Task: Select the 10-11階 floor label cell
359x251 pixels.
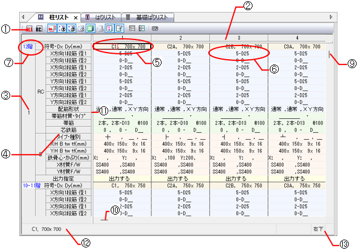Action: [31, 186]
